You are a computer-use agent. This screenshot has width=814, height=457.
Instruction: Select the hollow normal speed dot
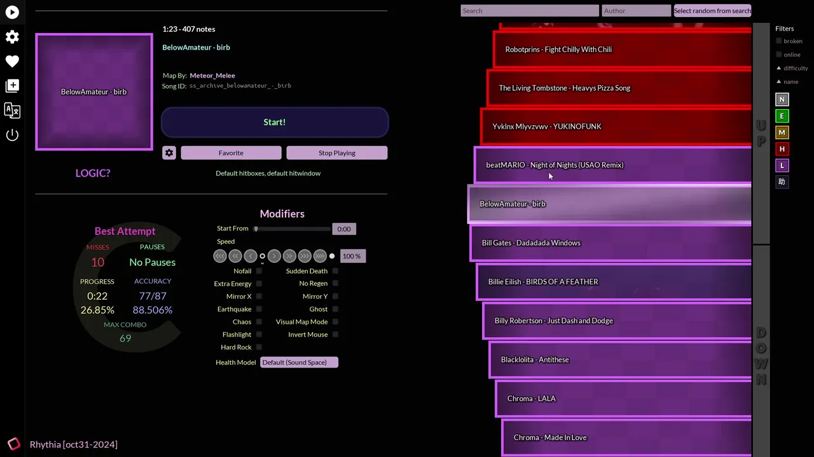(262, 256)
